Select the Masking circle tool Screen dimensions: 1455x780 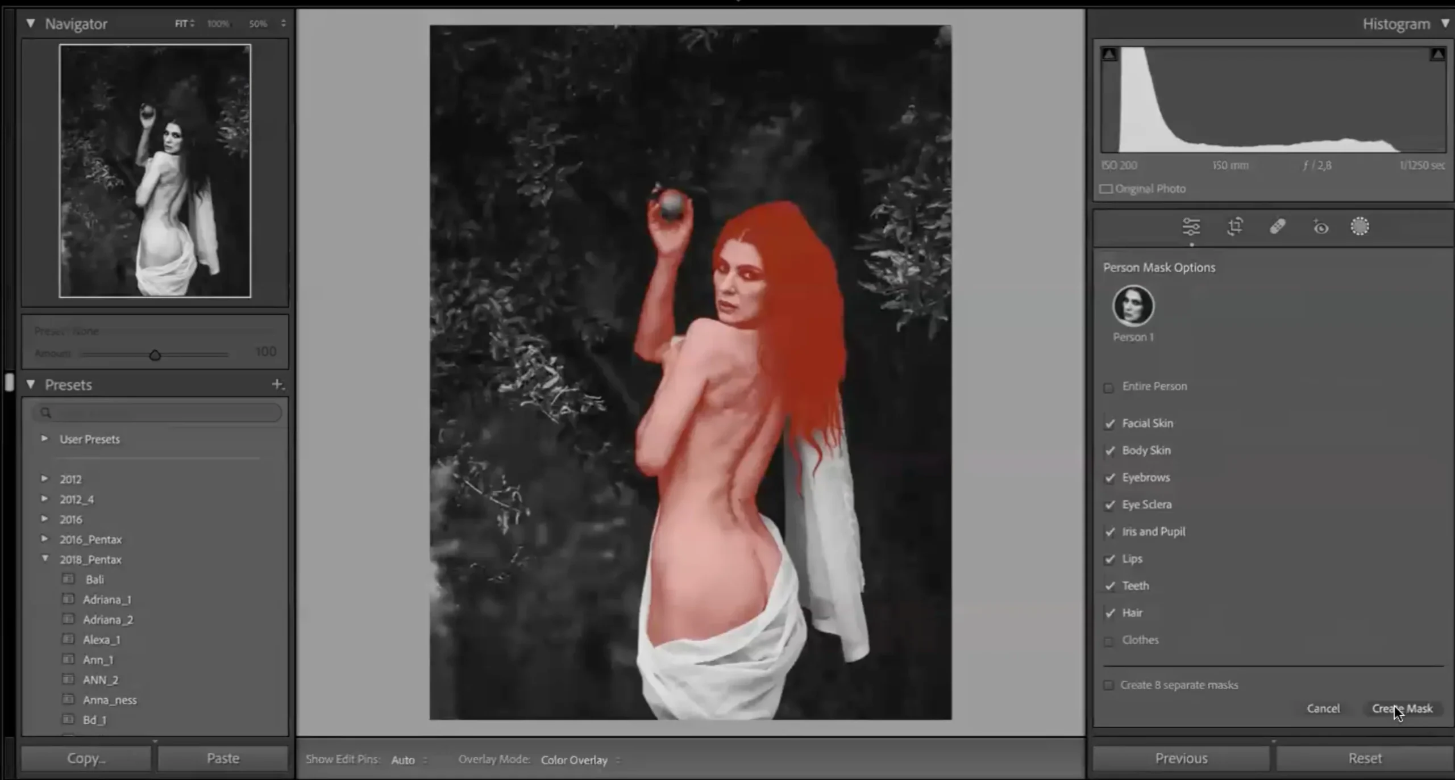1360,227
